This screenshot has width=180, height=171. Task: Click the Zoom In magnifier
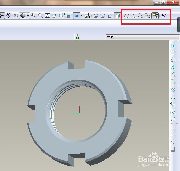[x=33, y=16]
